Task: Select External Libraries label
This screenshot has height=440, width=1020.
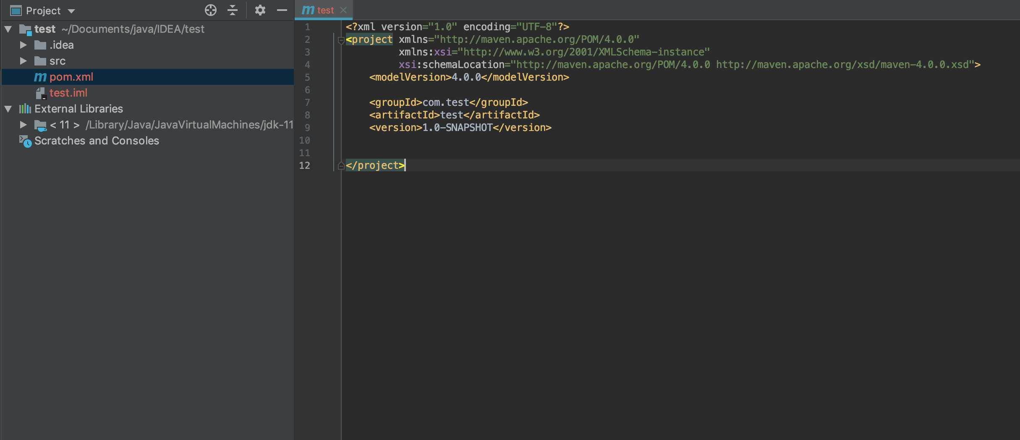Action: [78, 109]
